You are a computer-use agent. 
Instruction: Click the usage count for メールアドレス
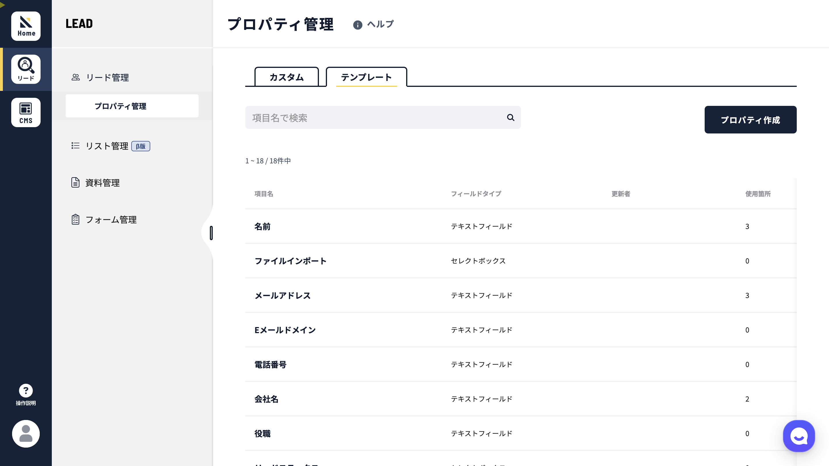(747, 295)
